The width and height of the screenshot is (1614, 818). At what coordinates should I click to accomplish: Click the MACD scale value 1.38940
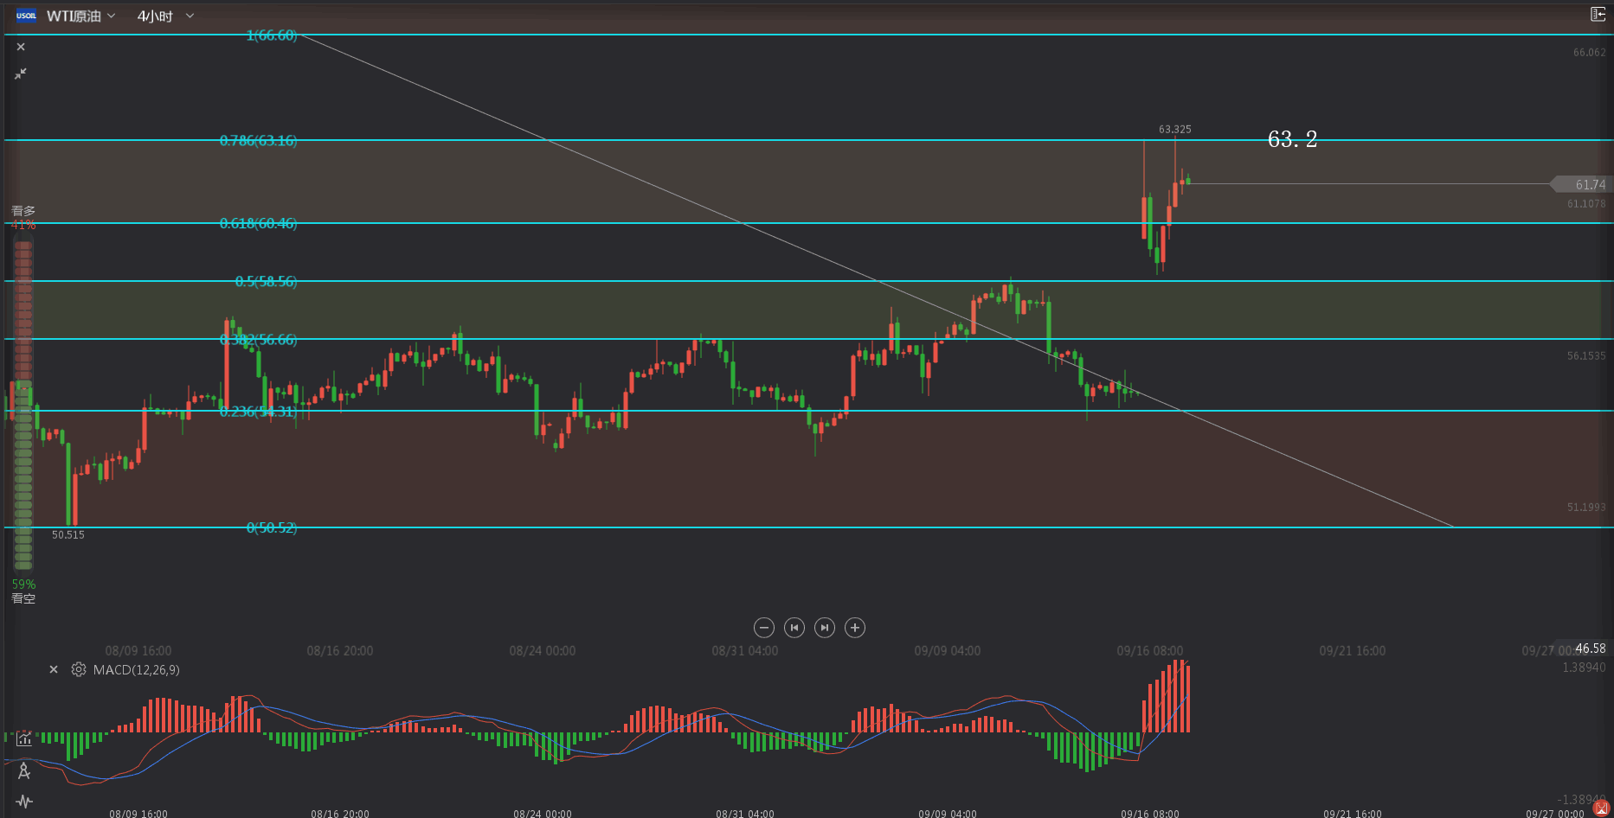pos(1584,668)
